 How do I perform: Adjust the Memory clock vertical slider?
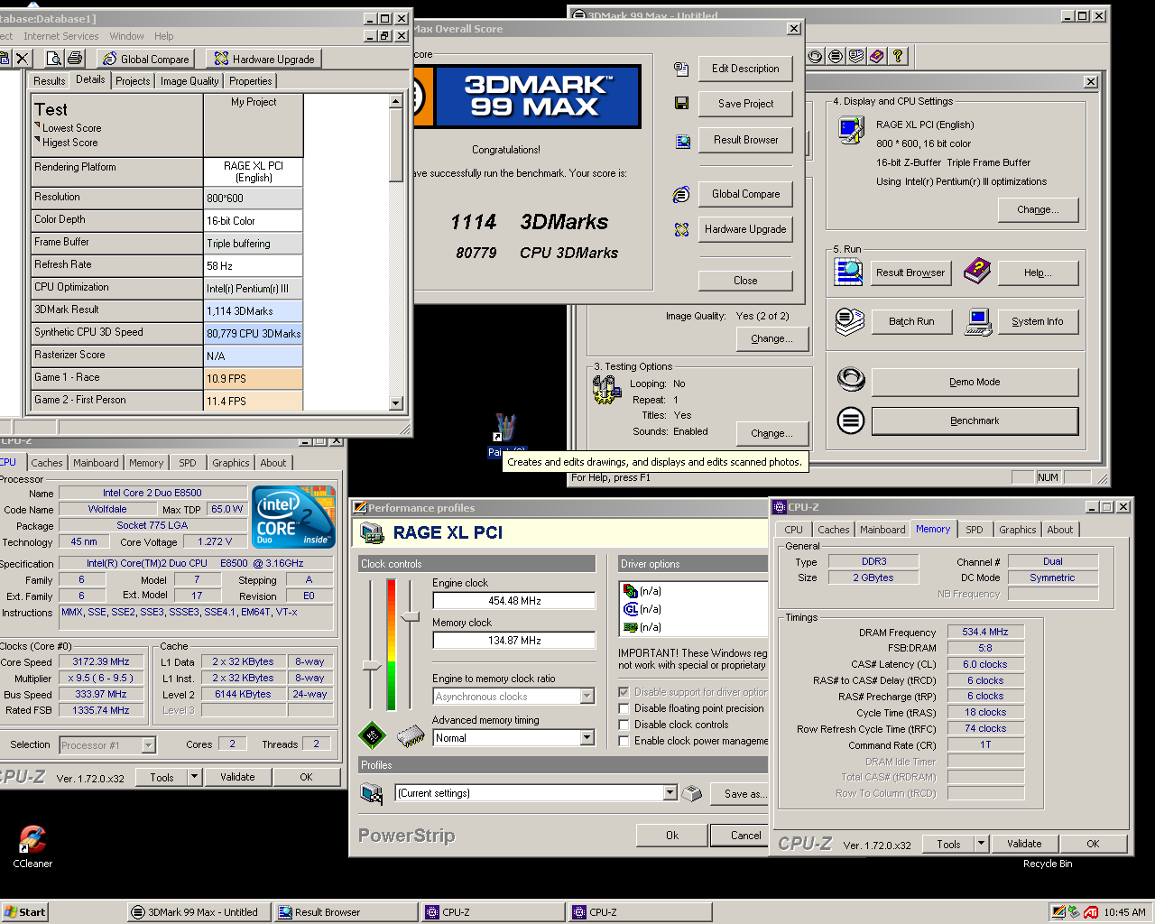(411, 616)
